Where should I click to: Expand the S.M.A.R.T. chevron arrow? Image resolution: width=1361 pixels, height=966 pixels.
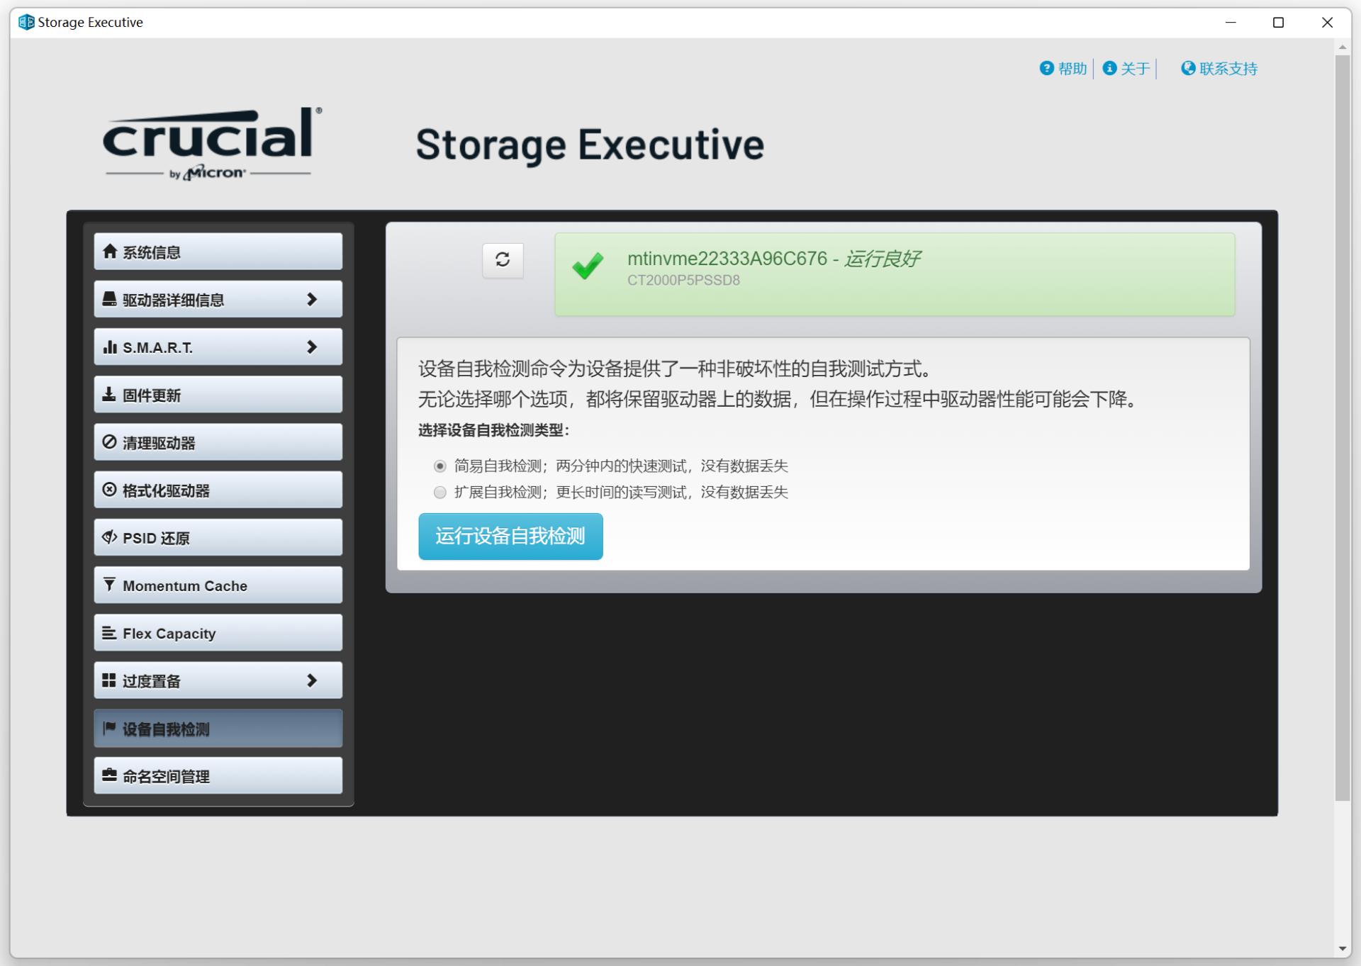click(x=312, y=347)
